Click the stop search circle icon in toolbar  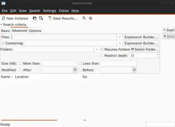coord(90,18)
